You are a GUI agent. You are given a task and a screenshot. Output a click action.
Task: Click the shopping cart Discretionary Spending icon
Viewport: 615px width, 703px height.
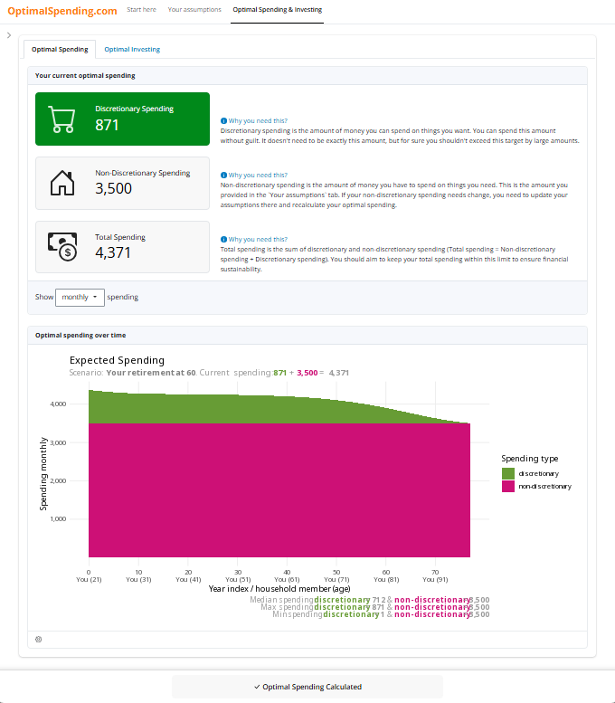(61, 119)
